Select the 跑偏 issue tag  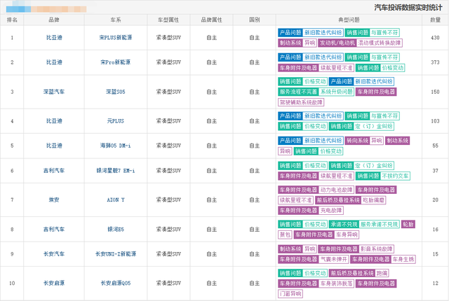coord(382,273)
